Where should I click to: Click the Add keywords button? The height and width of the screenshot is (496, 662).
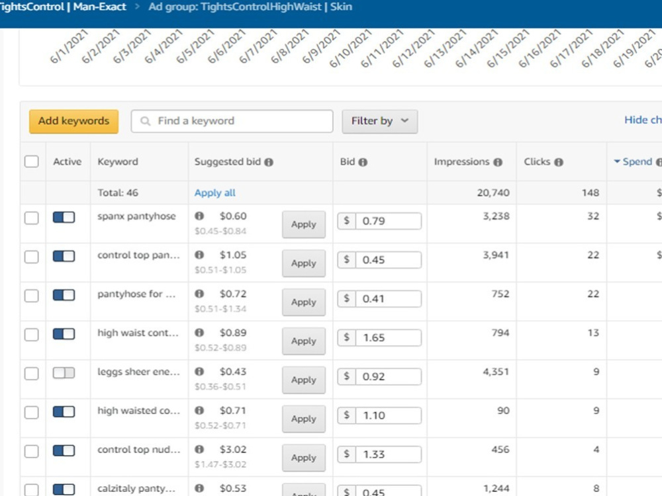coord(74,122)
